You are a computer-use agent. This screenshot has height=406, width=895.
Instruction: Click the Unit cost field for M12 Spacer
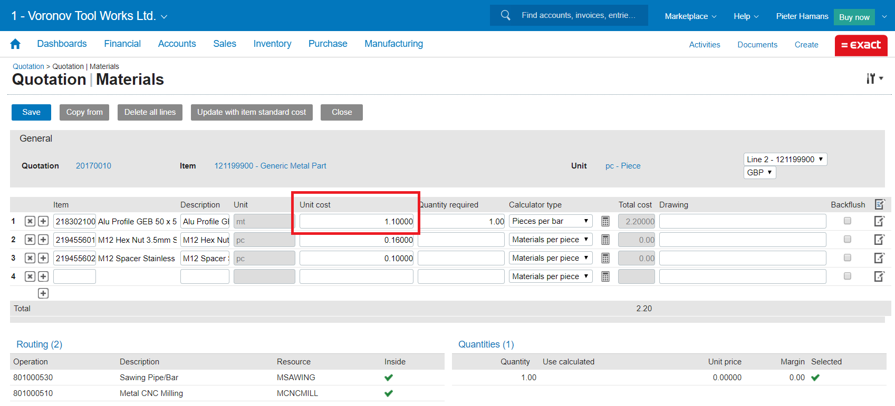coord(356,259)
